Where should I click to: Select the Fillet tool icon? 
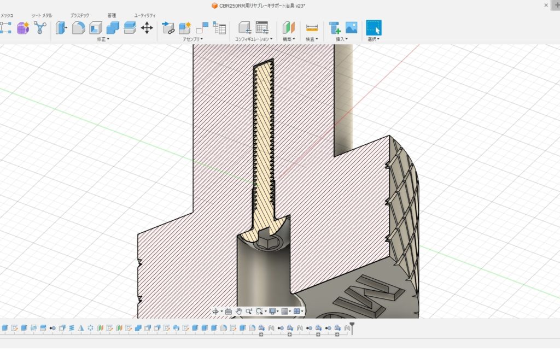pyautogui.click(x=79, y=28)
